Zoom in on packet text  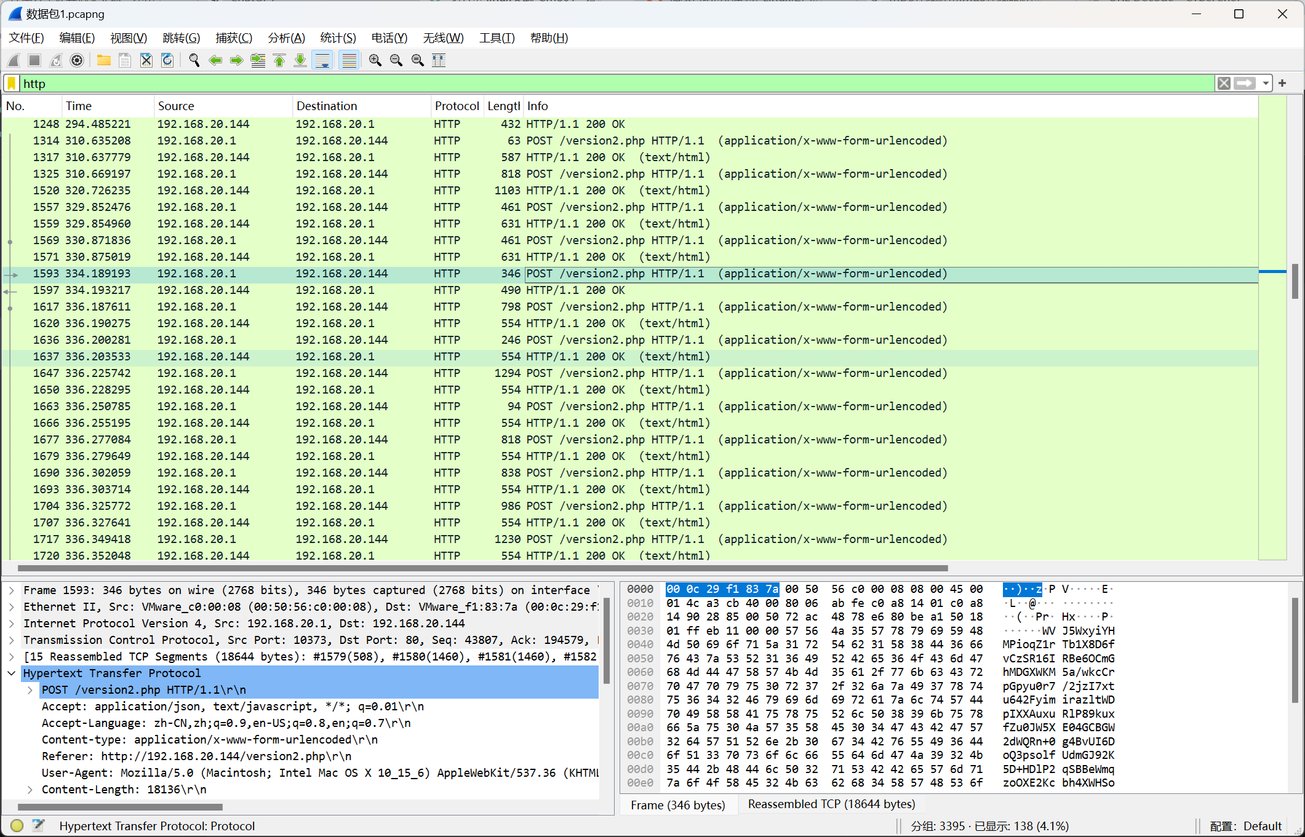click(x=375, y=60)
